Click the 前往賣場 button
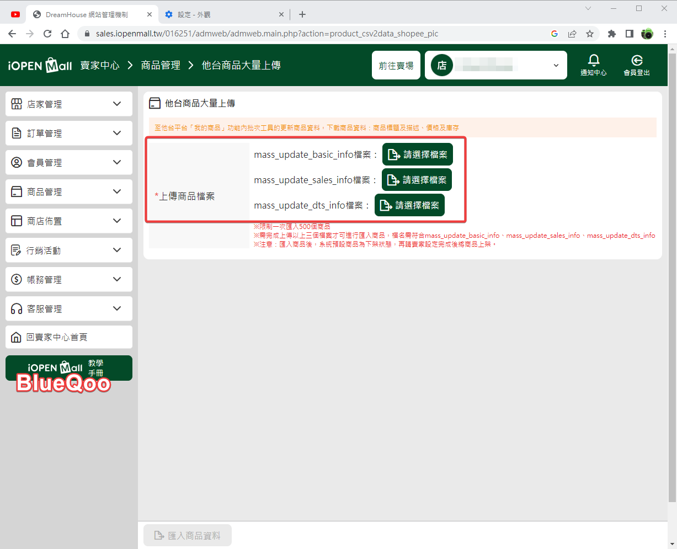The image size is (677, 549). click(x=396, y=65)
